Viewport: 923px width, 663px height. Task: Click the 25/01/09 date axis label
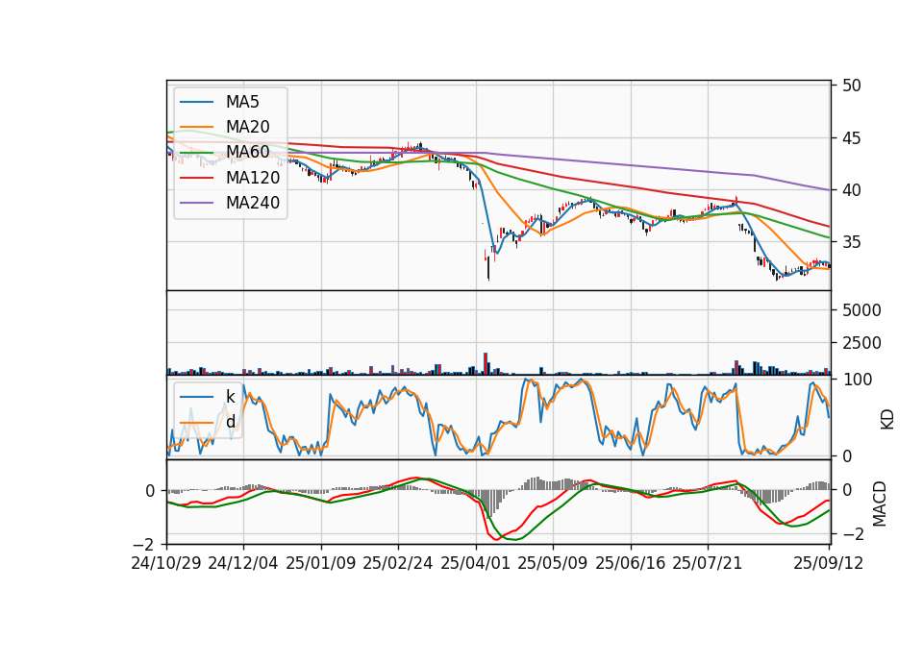(x=321, y=563)
